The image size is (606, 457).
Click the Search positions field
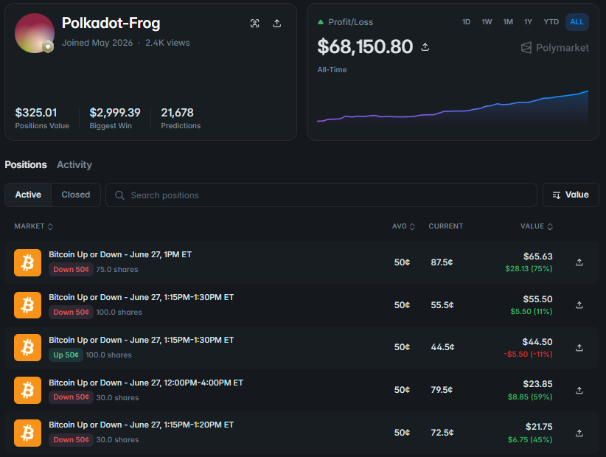click(x=321, y=195)
